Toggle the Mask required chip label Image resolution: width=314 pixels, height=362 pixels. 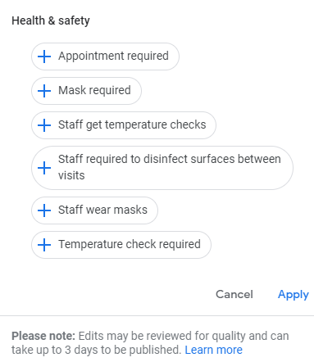(94, 90)
